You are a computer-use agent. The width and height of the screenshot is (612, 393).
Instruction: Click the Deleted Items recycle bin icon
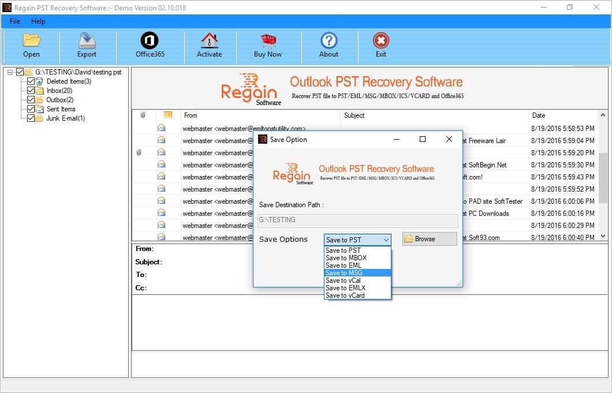[39, 81]
